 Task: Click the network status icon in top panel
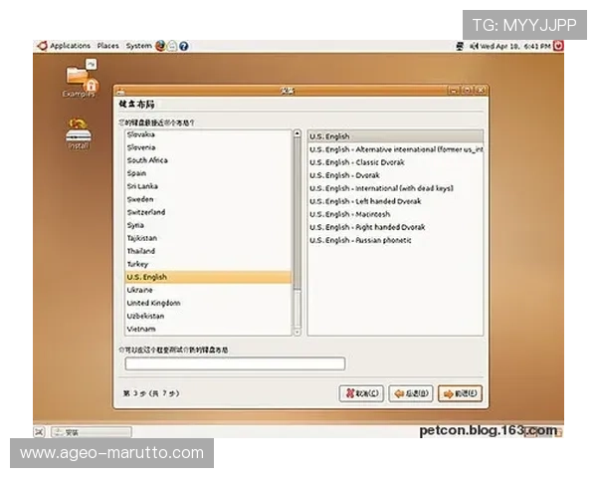pos(461,46)
